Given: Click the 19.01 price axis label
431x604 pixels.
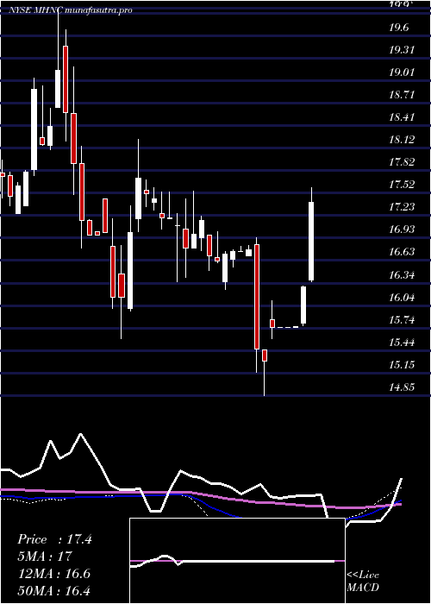Looking at the screenshot, I should [x=402, y=72].
